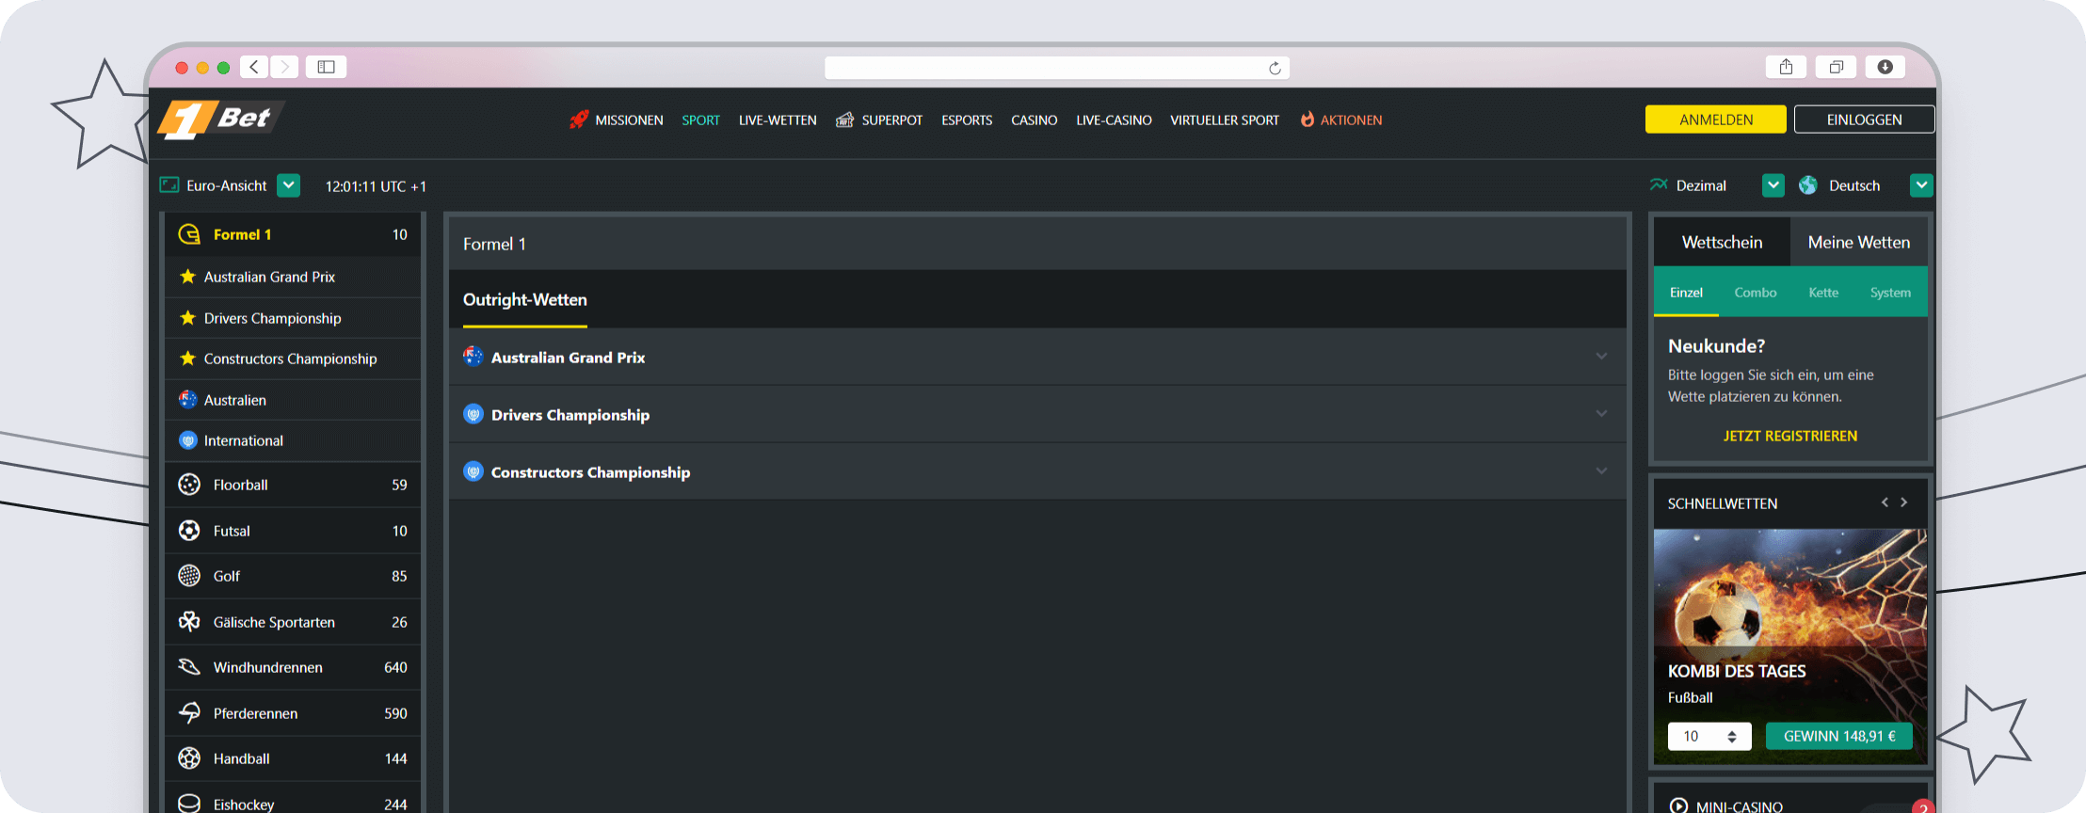The width and height of the screenshot is (2086, 813).
Task: Click the Eishockey puck icon
Action: point(189,804)
